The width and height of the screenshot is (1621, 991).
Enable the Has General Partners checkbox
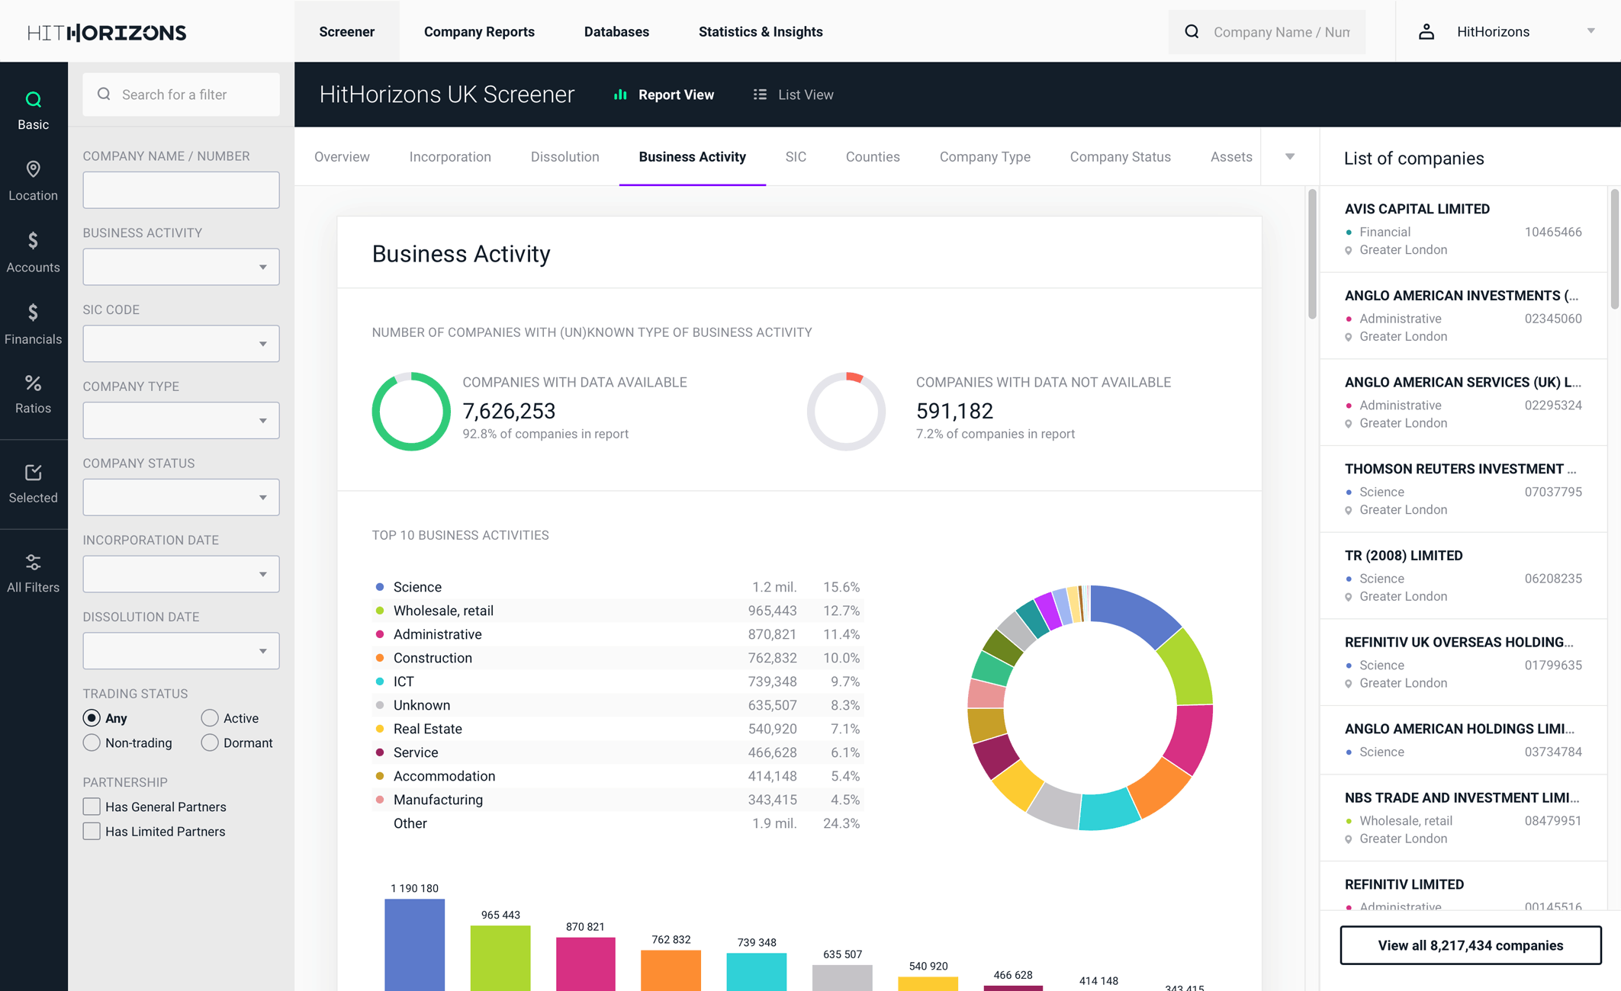pyautogui.click(x=92, y=807)
